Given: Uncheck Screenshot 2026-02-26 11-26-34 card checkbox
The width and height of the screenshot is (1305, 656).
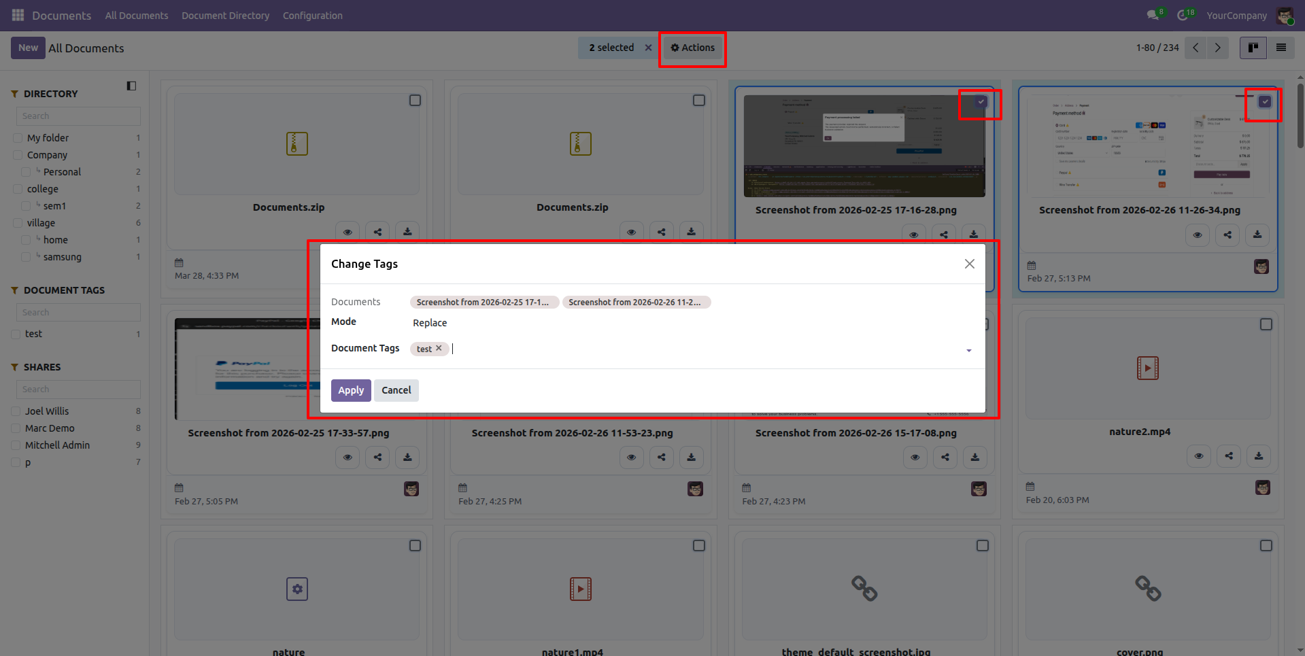Looking at the screenshot, I should [1265, 102].
